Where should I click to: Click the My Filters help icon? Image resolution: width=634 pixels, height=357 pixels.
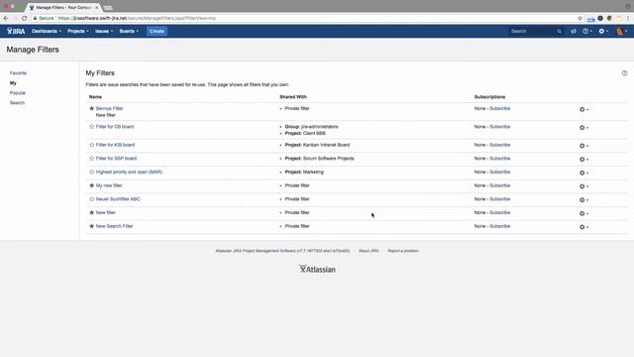point(625,73)
